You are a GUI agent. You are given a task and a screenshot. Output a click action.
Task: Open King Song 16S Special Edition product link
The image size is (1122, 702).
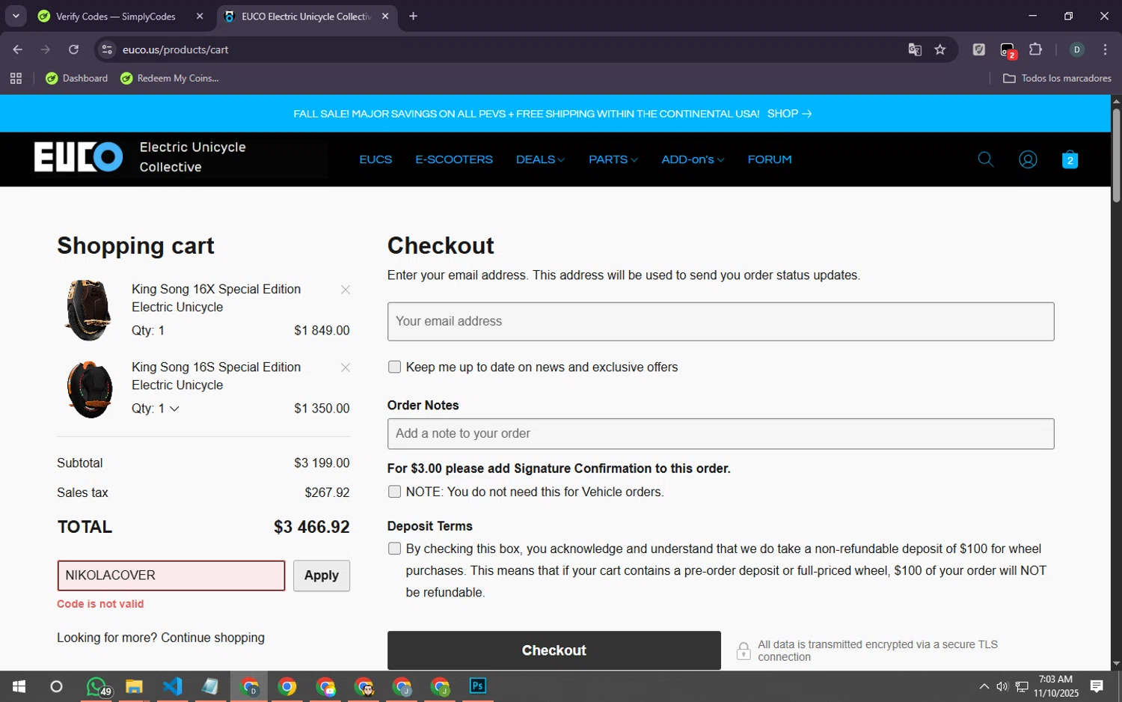(x=216, y=376)
